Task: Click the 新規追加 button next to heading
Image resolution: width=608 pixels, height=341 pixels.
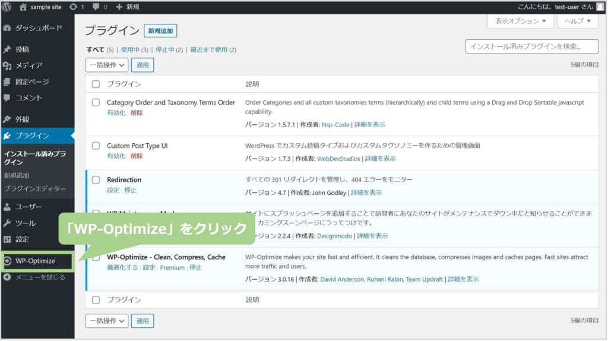Action: point(160,31)
